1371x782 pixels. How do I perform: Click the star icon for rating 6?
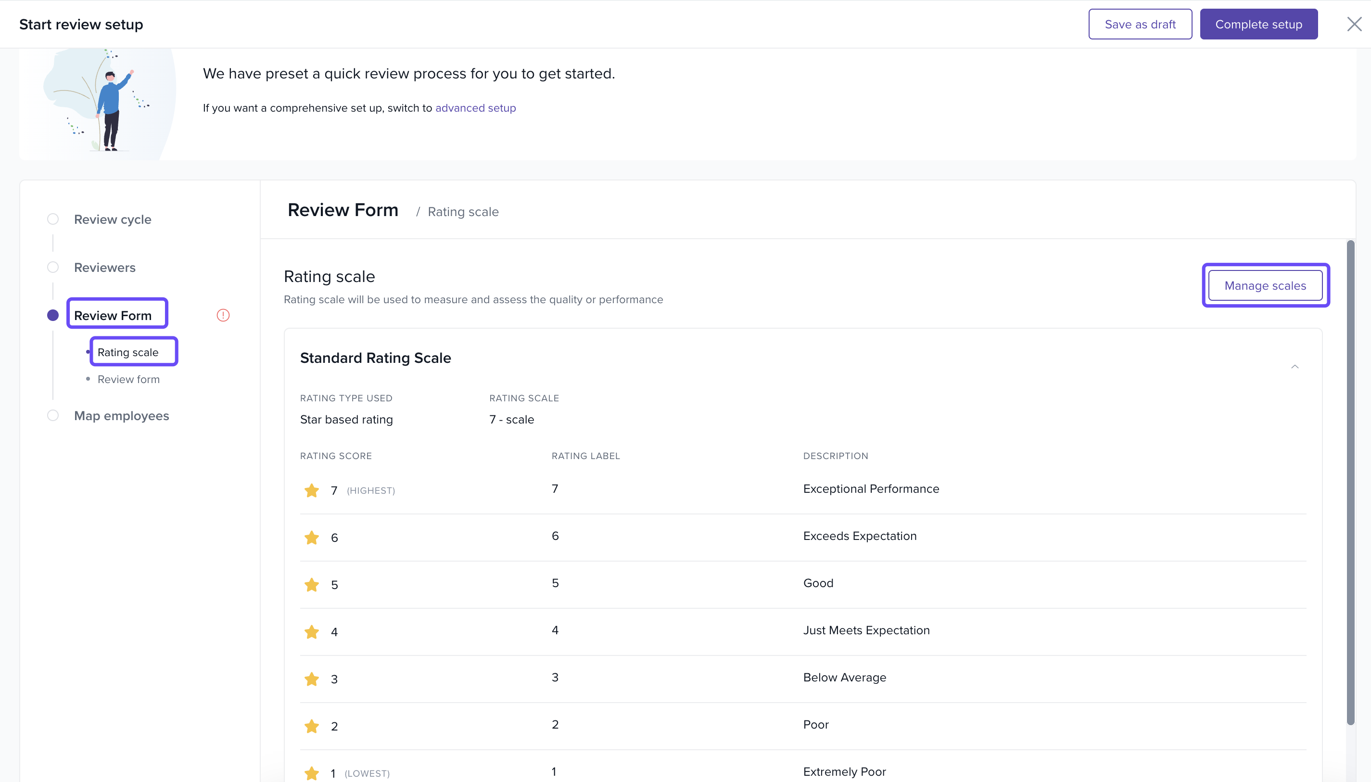(x=311, y=538)
